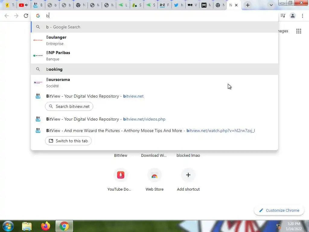Choose the BNP Paribas Banque suggestion
The image size is (309, 232).
pos(155,56)
